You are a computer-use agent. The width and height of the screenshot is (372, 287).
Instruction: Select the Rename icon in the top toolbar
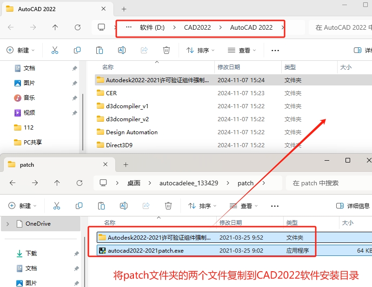point(122,49)
